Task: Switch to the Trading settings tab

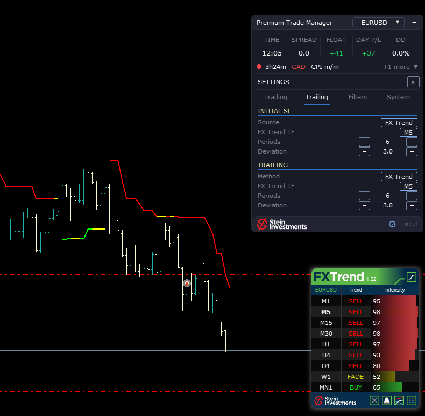Action: point(275,97)
